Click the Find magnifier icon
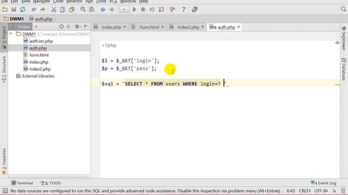348x195 pixels. click(83, 10)
